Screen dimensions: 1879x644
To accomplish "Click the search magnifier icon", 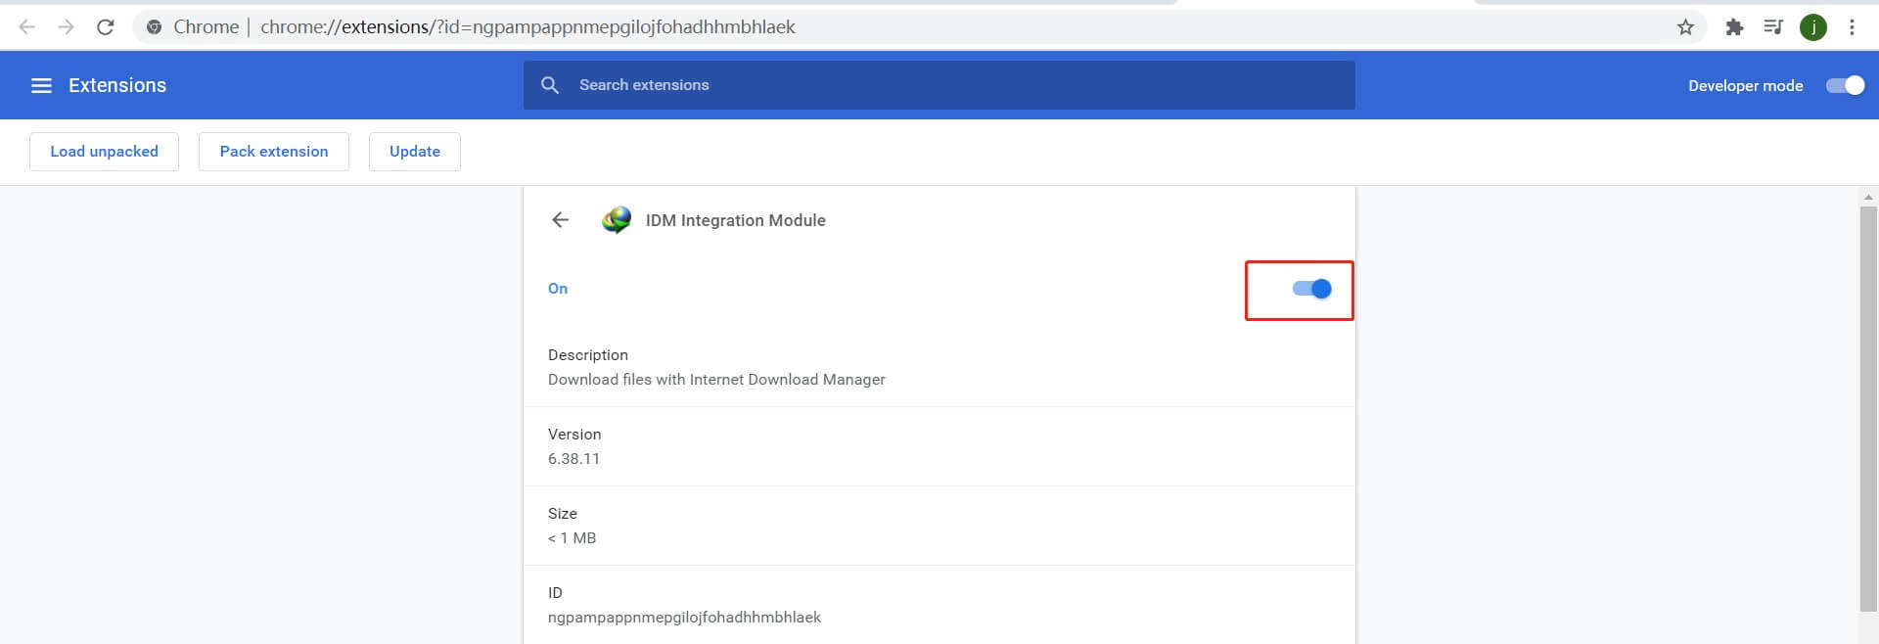I will click(x=550, y=85).
